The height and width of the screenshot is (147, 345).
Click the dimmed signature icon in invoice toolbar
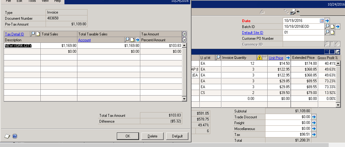click(262, 12)
